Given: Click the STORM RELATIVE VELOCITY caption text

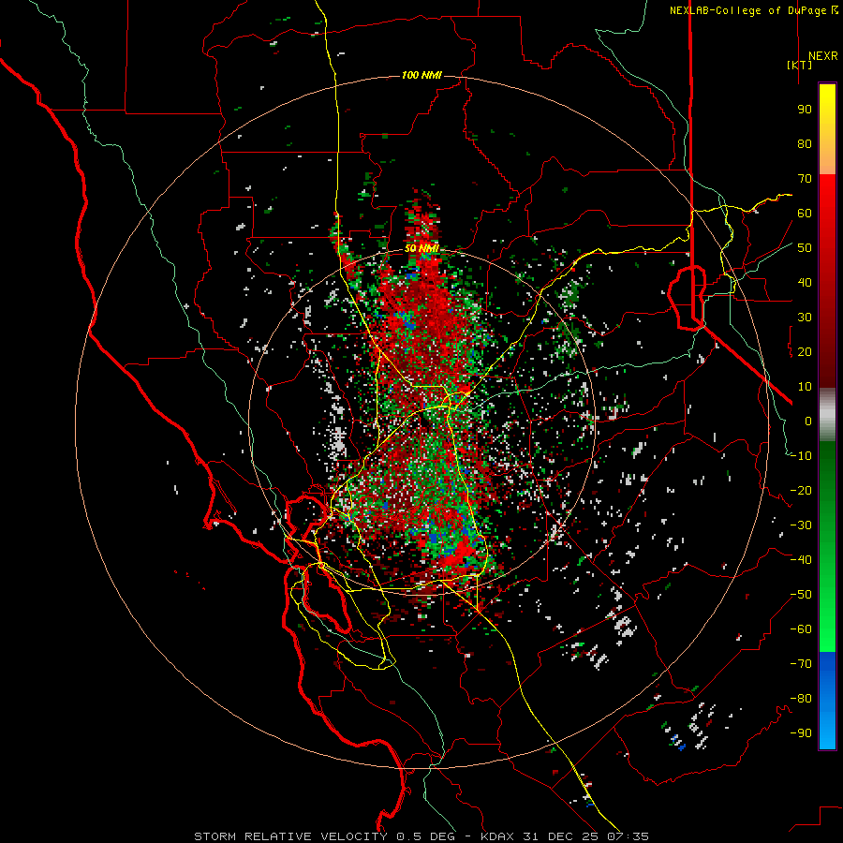Looking at the screenshot, I should [290, 836].
